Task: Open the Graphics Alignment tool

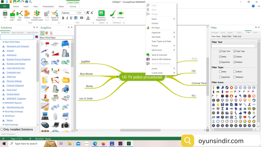Action: click(102, 15)
